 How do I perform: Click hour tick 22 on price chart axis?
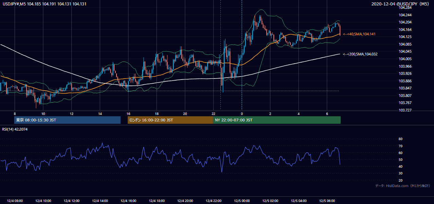213,114
